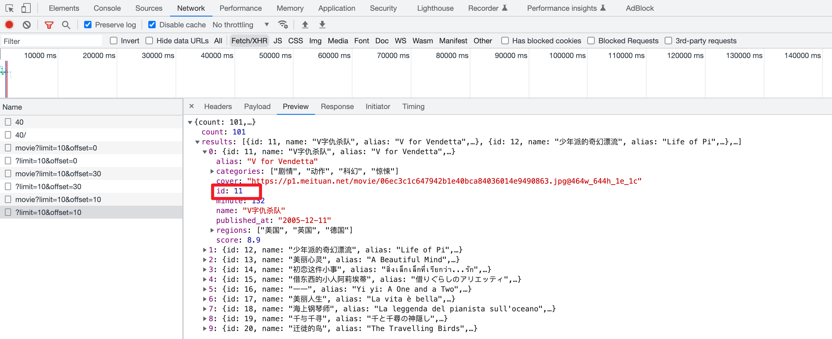Tick checkbox for request named 40
Screen dimensions: 832x339
(x=8, y=122)
